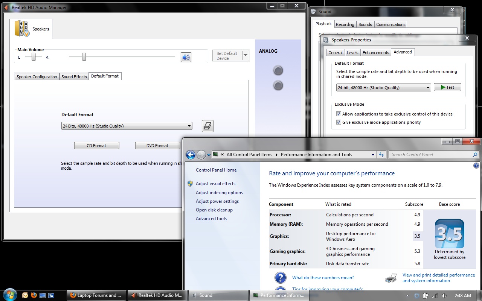The height and width of the screenshot is (301, 482).
Task: Click View and print detailed performance link
Action: click(439, 278)
